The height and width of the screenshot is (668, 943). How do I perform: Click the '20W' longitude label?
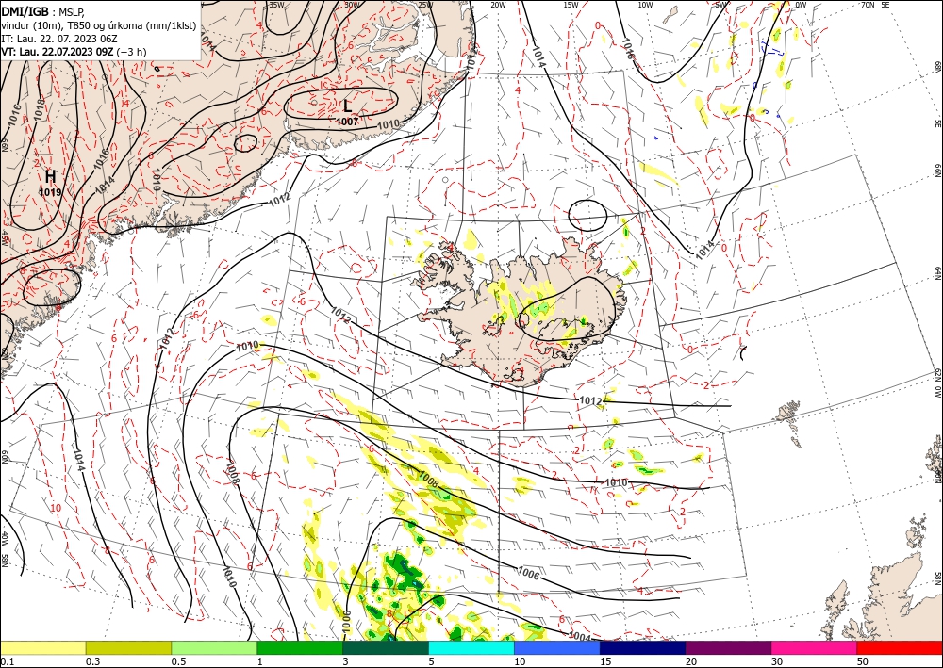coord(497,5)
